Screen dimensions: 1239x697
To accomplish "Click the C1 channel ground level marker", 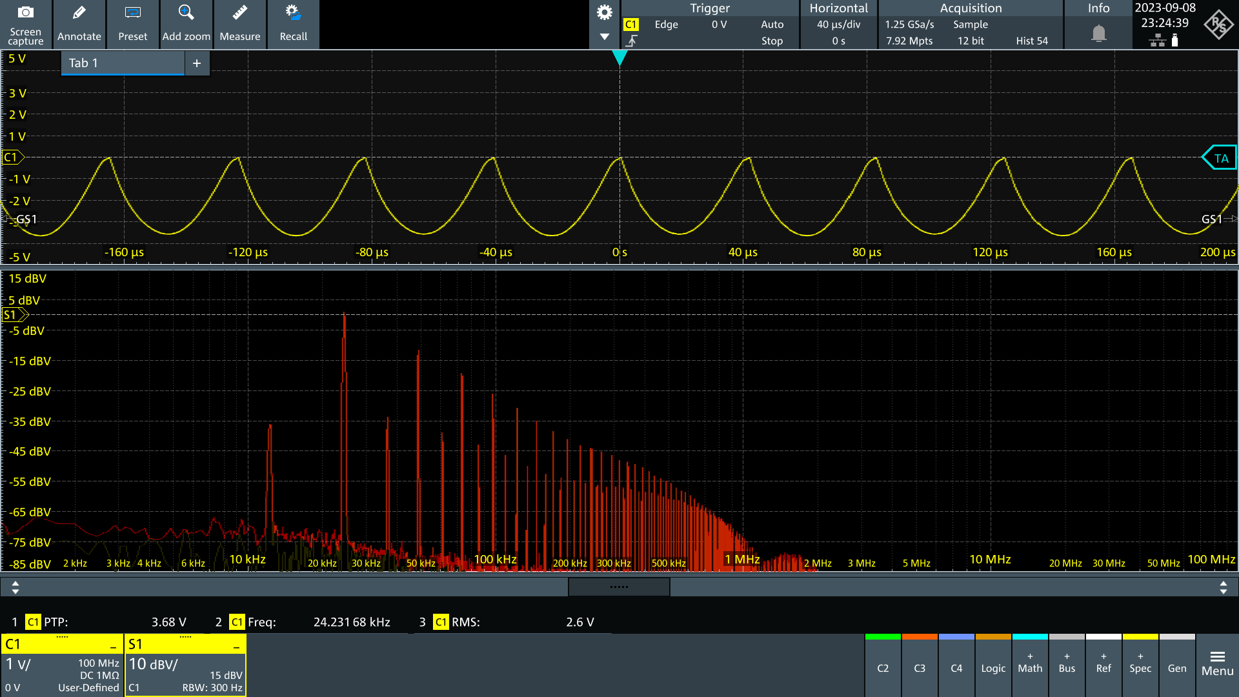I will pos(13,157).
